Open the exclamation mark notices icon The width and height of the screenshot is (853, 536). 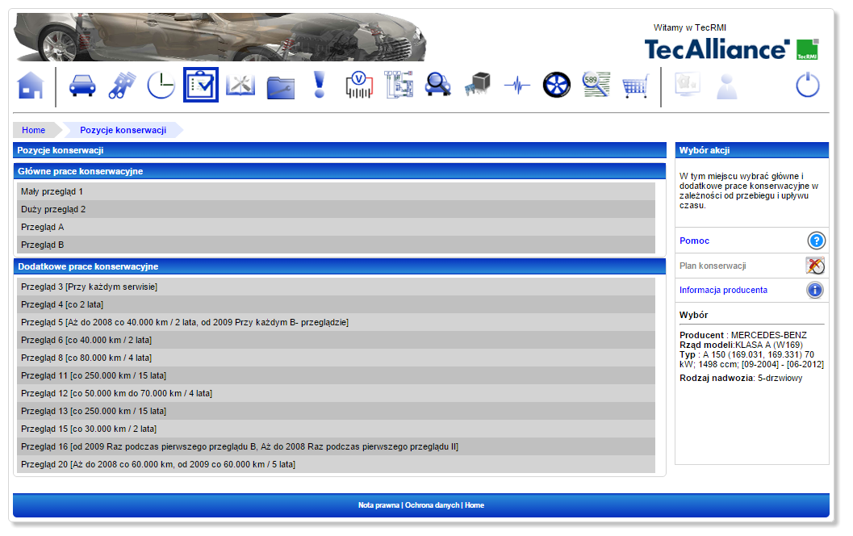pos(320,85)
